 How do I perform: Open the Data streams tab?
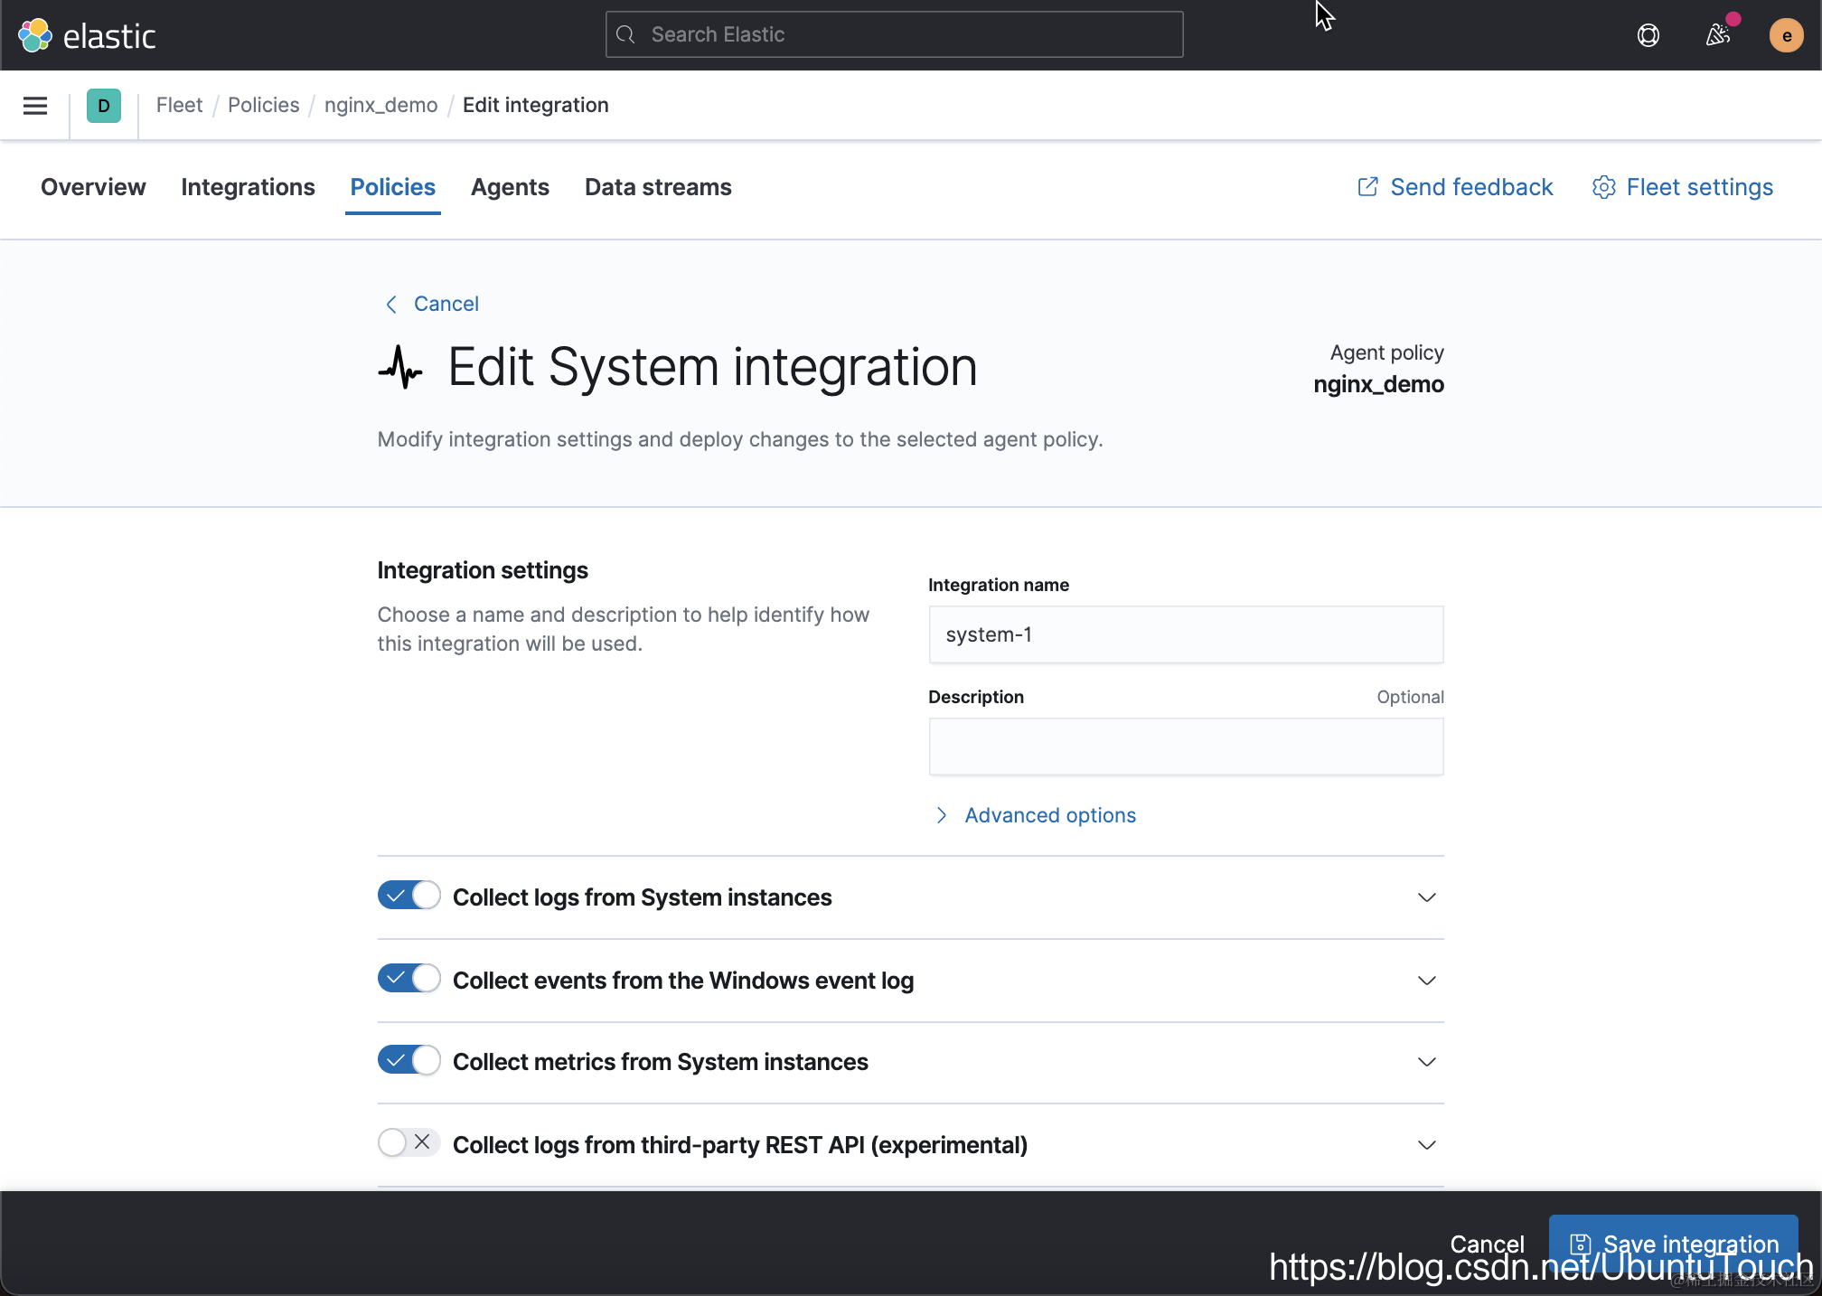click(658, 187)
